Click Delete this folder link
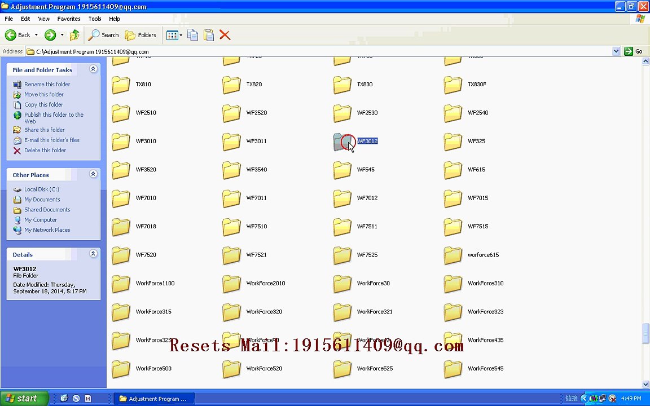The width and height of the screenshot is (650, 406). pyautogui.click(x=45, y=150)
